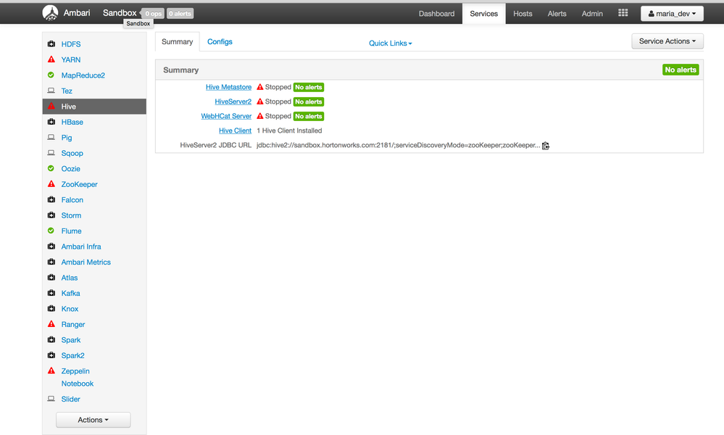Click No alerts badge in Summary header
Viewport: 724px width, 435px height.
[681, 70]
